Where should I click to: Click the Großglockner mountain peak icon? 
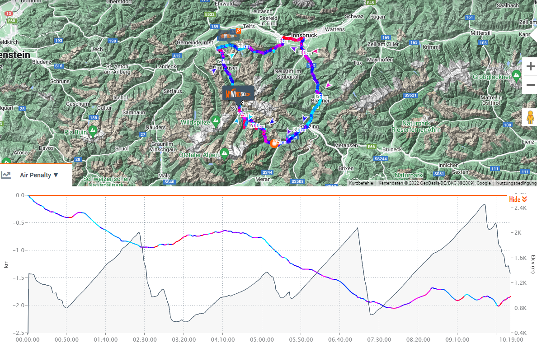tap(516, 74)
